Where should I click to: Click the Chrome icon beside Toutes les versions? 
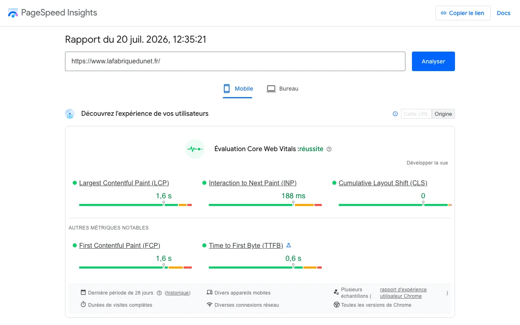(x=336, y=304)
